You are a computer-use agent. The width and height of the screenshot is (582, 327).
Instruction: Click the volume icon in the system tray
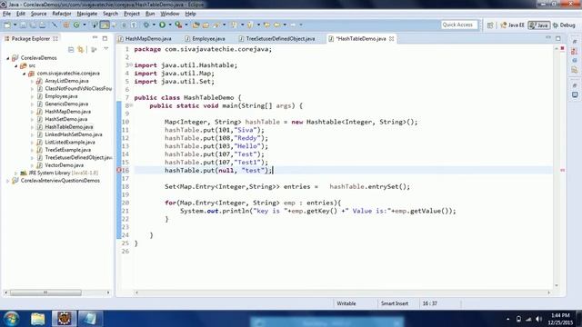(538, 319)
